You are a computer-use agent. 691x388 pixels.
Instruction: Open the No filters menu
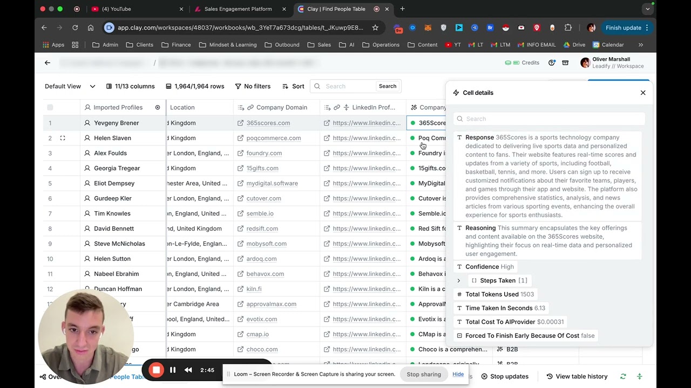pyautogui.click(x=253, y=86)
